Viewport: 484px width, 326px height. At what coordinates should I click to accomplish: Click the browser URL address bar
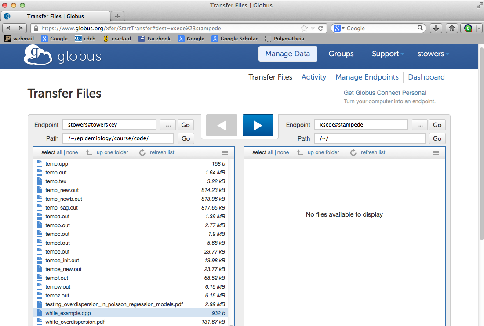[x=170, y=28]
